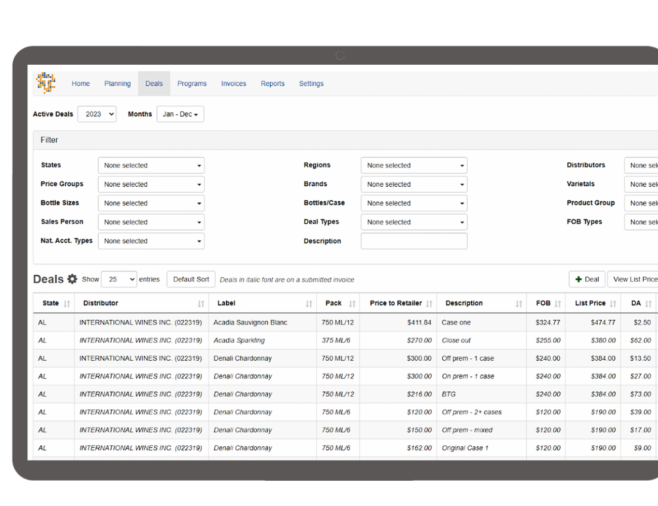658x506 pixels.
Task: Open the Active Deals year dropdown
Action: [x=97, y=114]
